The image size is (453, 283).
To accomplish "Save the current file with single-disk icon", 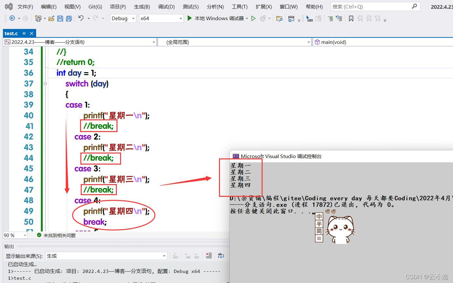I will pyautogui.click(x=60, y=19).
